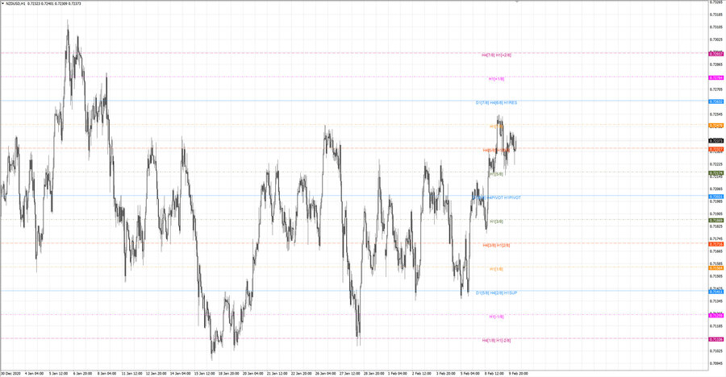
Task: Click the 'H4[1/8] H1[-2/8]' bottom level label
Action: pyautogui.click(x=496, y=341)
